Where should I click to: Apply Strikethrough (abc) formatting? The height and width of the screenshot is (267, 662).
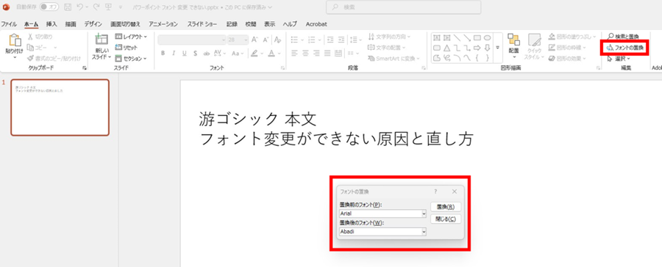207,54
